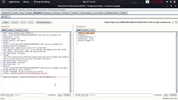Image resolution: width=178 pixels, height=100 pixels.
Task: Select the Response Headers tab
Action: 85,30
